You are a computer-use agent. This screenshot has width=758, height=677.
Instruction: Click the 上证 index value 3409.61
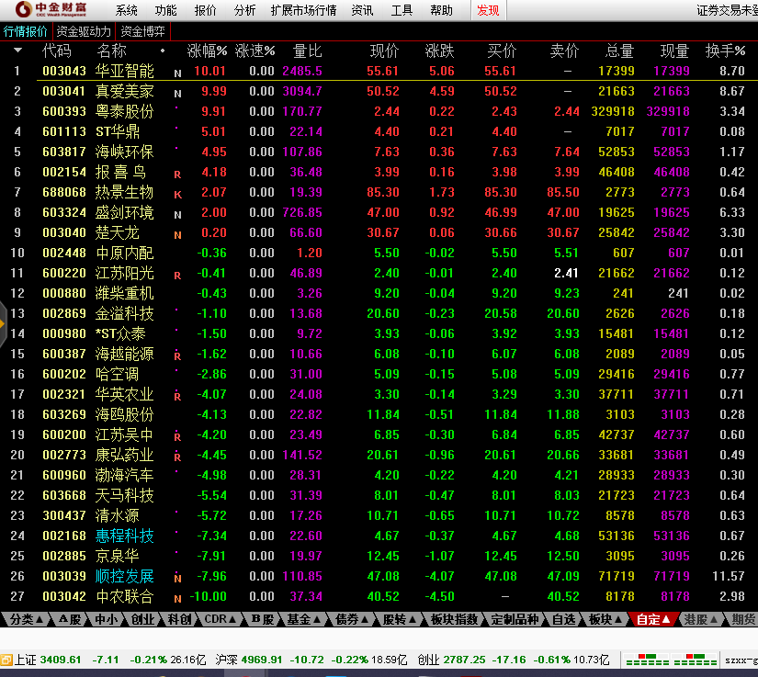[61, 660]
